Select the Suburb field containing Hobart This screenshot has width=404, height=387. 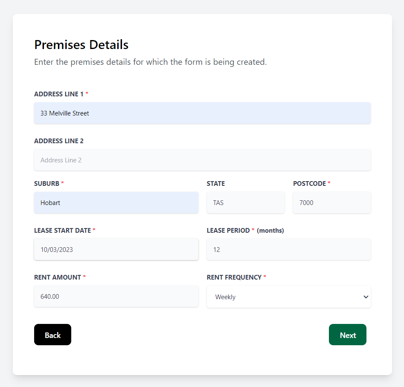[x=116, y=202]
